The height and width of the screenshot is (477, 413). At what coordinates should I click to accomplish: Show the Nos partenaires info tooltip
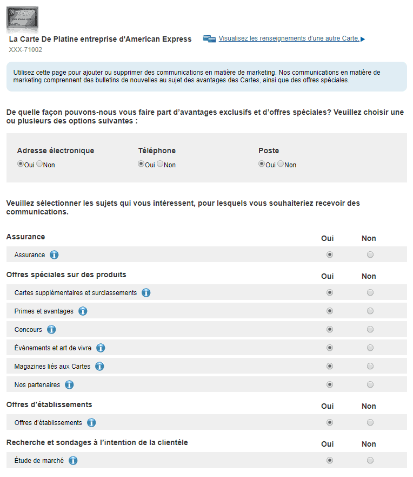pyautogui.click(x=69, y=384)
